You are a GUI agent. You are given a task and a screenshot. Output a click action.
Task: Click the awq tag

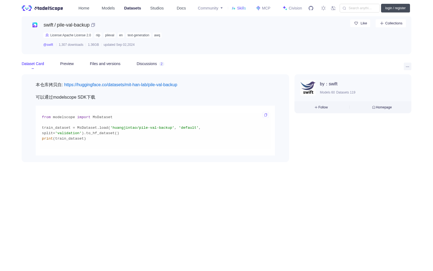pos(157,35)
